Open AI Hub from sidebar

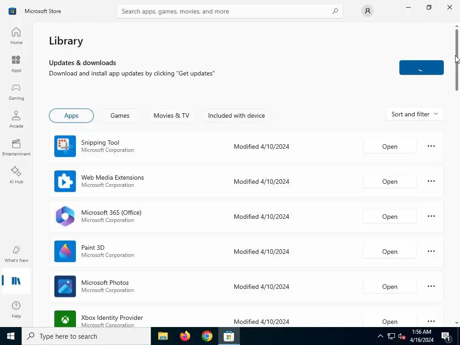point(16,176)
